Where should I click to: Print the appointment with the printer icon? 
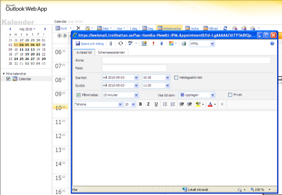(183, 44)
